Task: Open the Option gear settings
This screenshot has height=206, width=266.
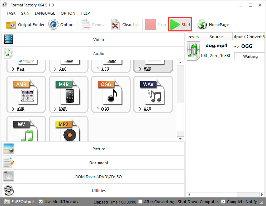Action: (61, 25)
